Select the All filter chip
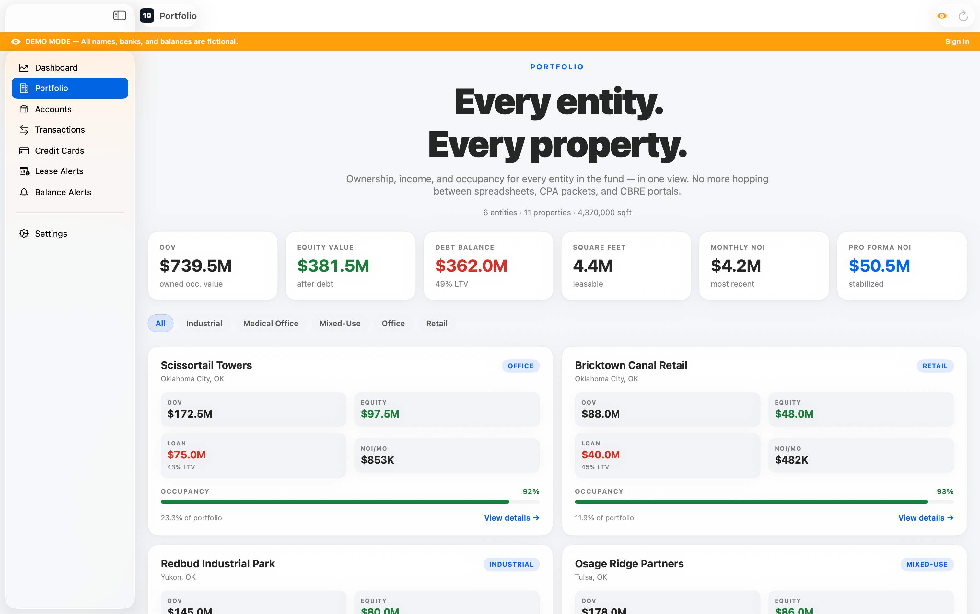This screenshot has width=980, height=614. click(x=160, y=323)
